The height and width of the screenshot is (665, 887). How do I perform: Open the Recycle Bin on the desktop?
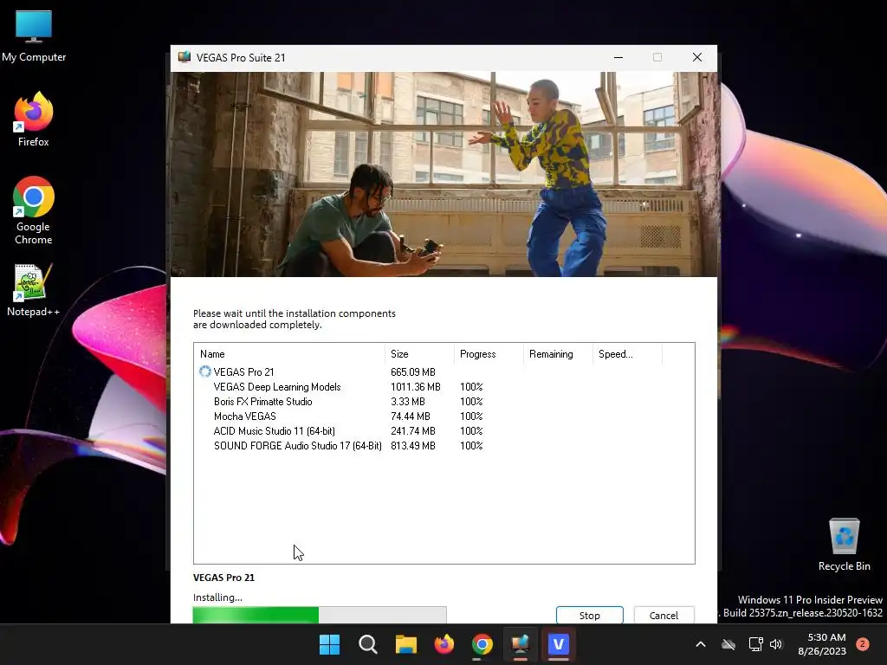(844, 545)
